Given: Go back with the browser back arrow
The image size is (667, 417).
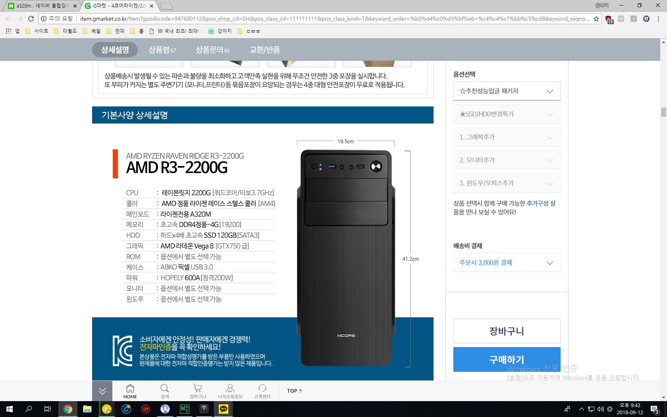Looking at the screenshot, I should coord(9,19).
